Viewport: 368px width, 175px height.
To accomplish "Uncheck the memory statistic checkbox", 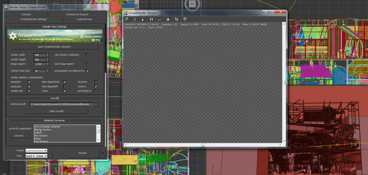I will [x=96, y=87].
